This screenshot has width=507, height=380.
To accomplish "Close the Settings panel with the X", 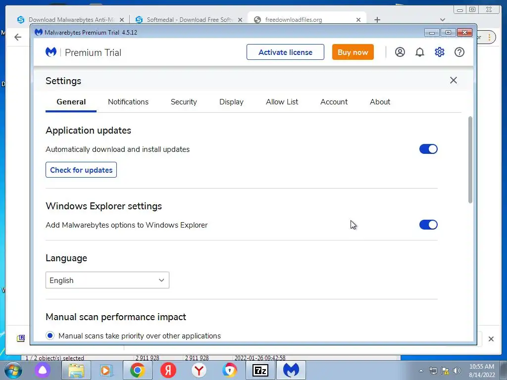I will pyautogui.click(x=454, y=80).
